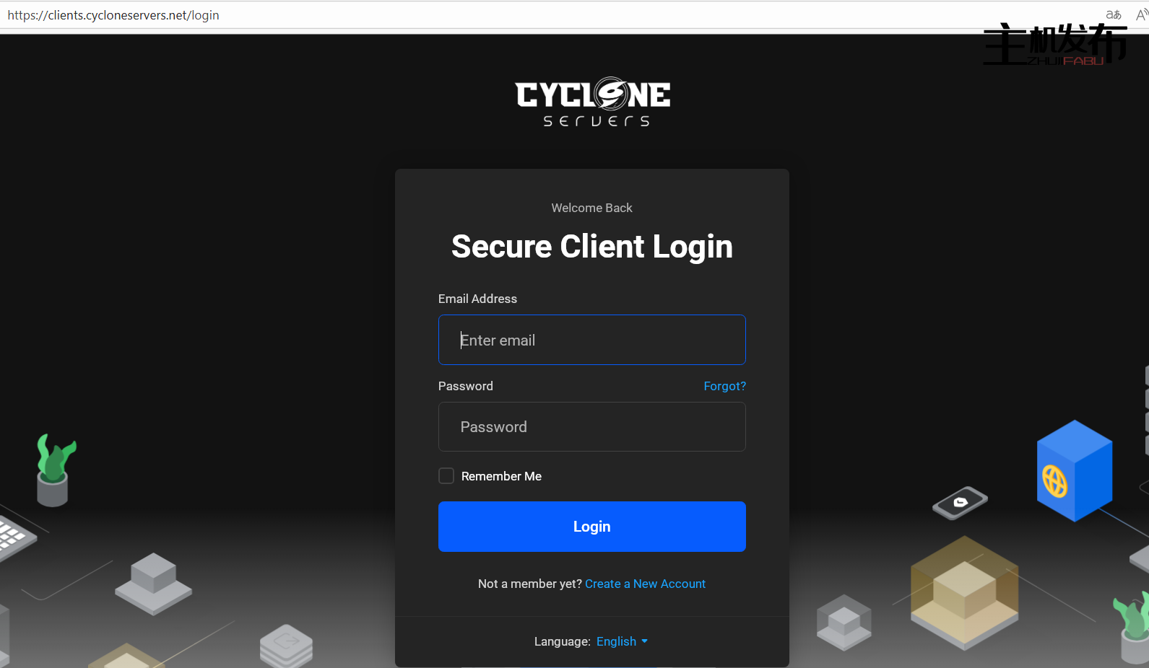Click the green potted plant illustration
Screen dimensions: 1149x668
(55, 470)
